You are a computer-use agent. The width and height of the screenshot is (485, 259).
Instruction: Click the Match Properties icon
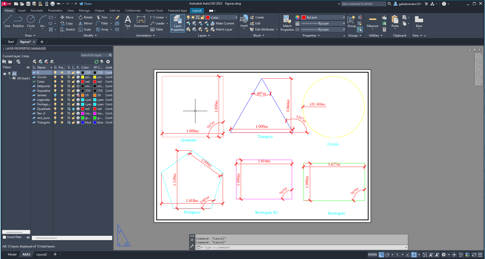tap(287, 23)
